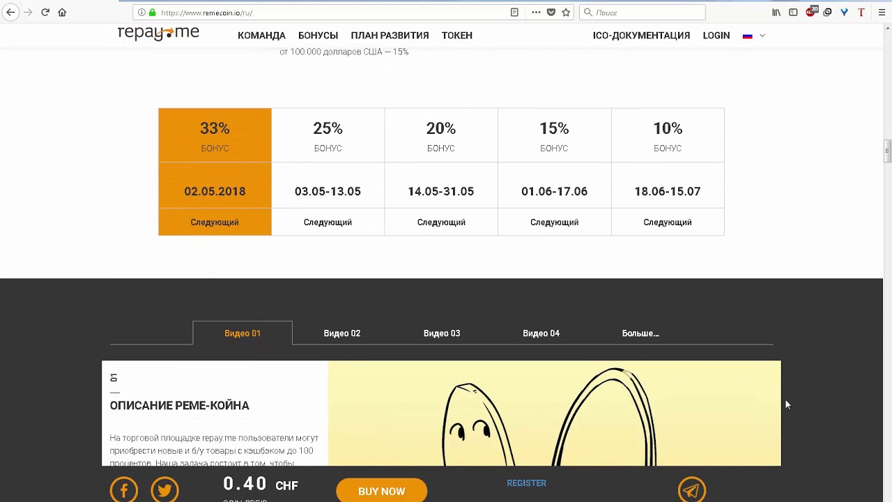Click Следующий under 10% bonus
The height and width of the screenshot is (502, 892).
point(668,222)
